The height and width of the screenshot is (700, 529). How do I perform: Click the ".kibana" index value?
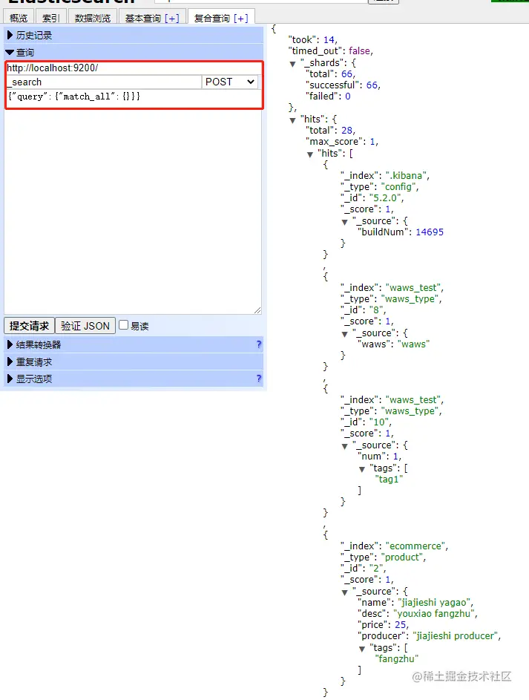406,175
